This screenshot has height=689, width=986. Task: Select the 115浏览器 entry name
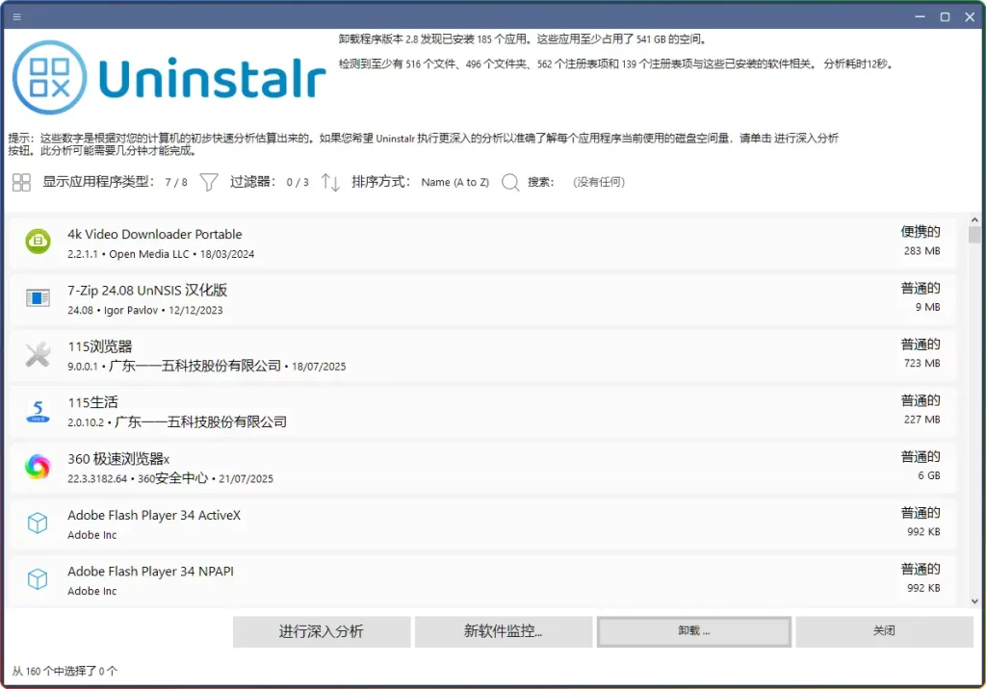click(x=100, y=347)
